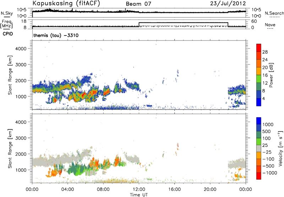284x197 pixels.
Task: Click the title text 'Kapuskasing (fitACF)'
Action: coord(66,4)
